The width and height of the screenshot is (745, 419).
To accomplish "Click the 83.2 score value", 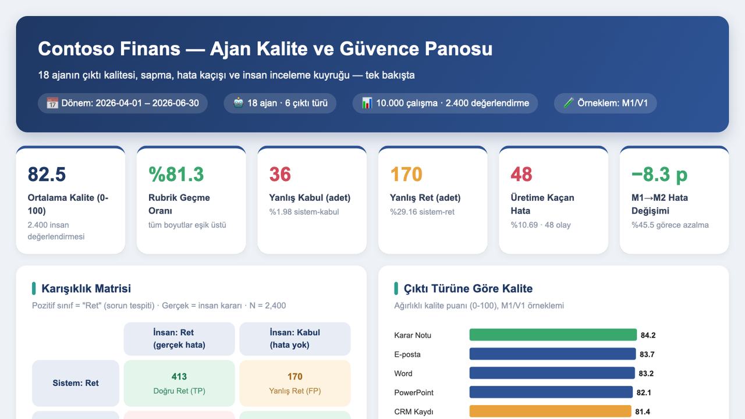I will click(x=646, y=374).
